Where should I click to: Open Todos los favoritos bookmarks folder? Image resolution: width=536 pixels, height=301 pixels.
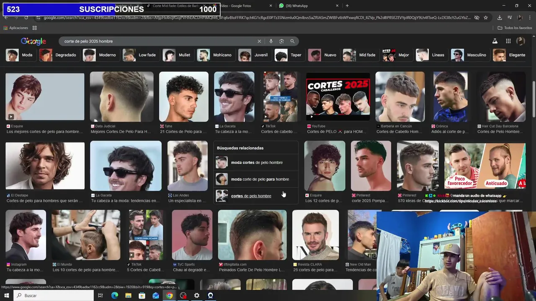click(x=515, y=28)
